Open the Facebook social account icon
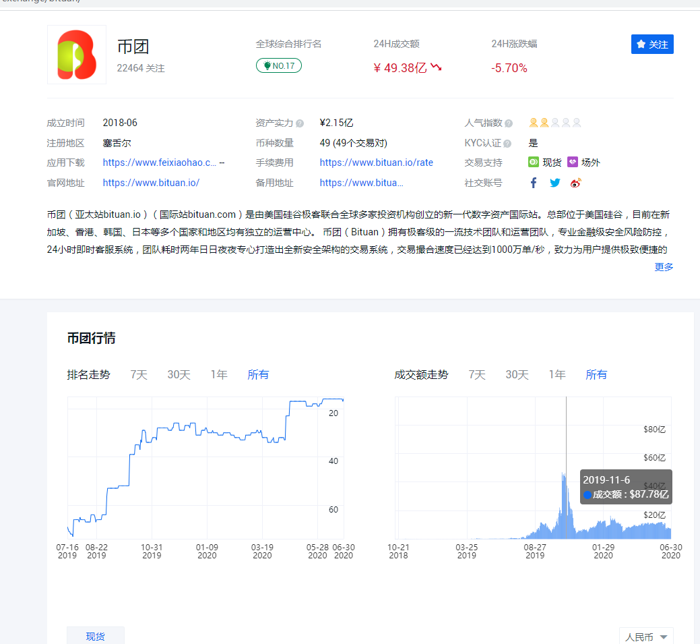This screenshot has width=700, height=644. point(534,182)
